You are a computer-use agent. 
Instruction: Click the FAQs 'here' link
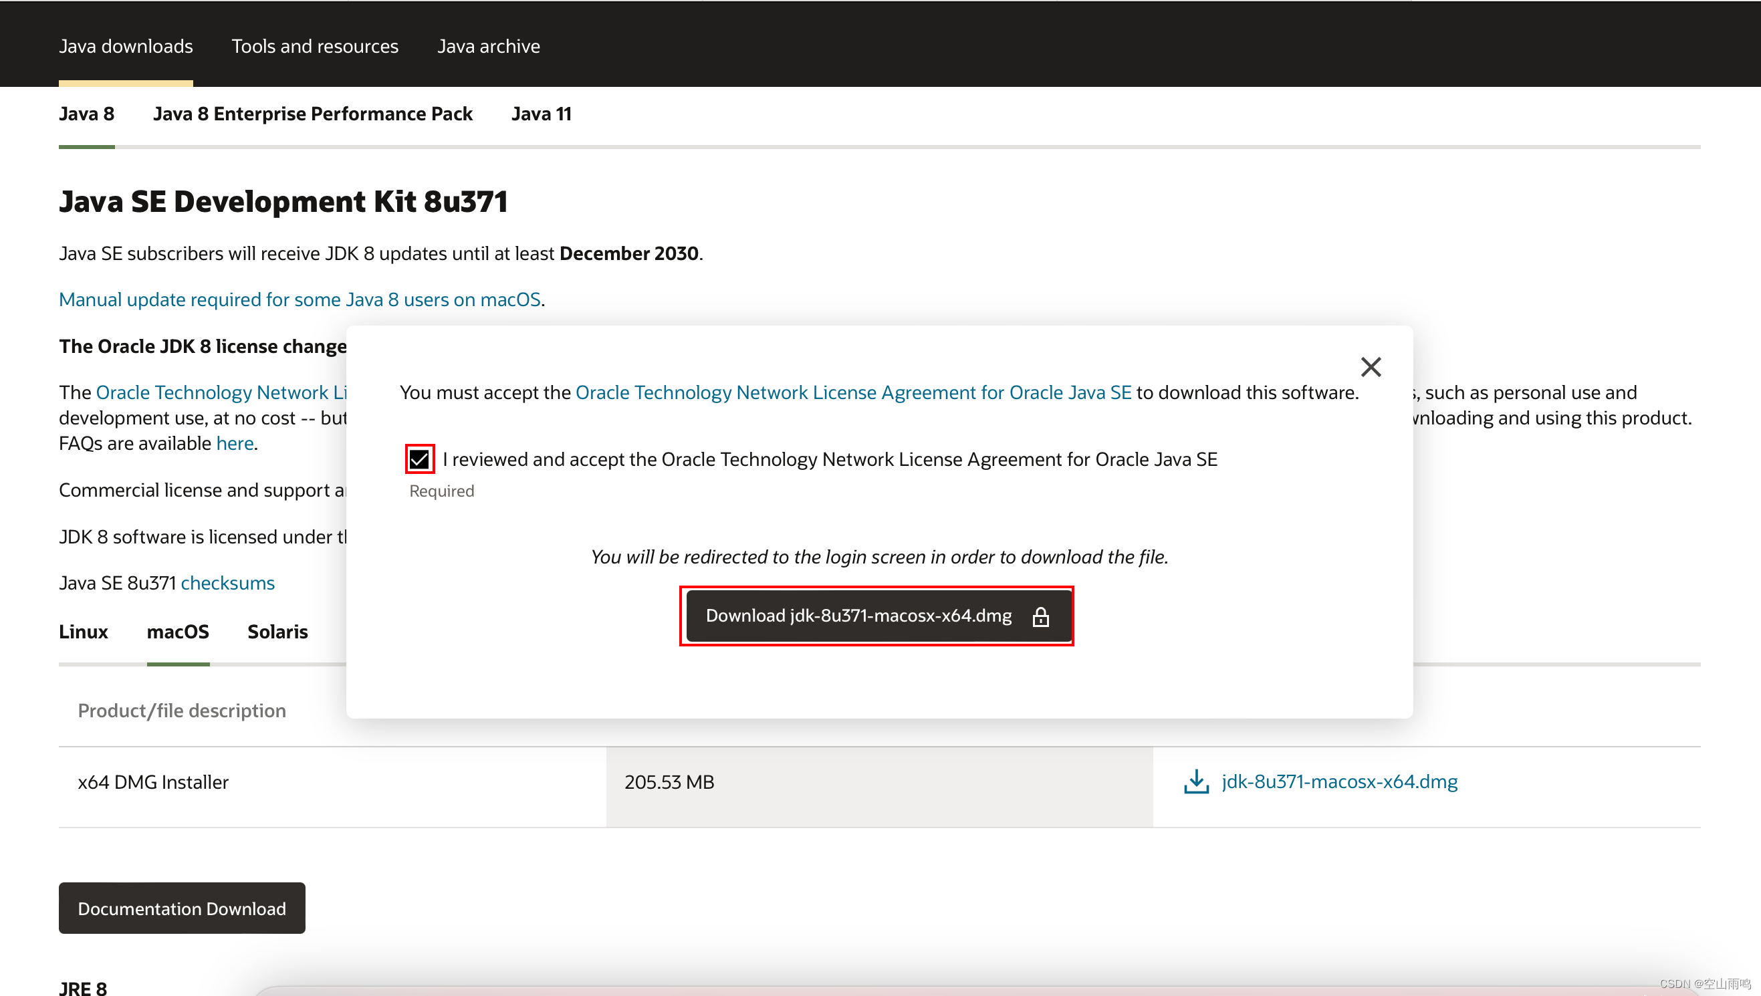pos(235,443)
